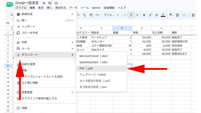Screen dimensions: 201x113
Task: Download as カンマ区切り形式 (.csv)
Action: [x=102, y=81]
